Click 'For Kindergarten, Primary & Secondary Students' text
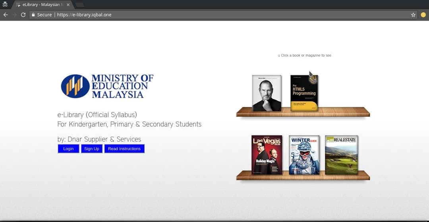 129,124
